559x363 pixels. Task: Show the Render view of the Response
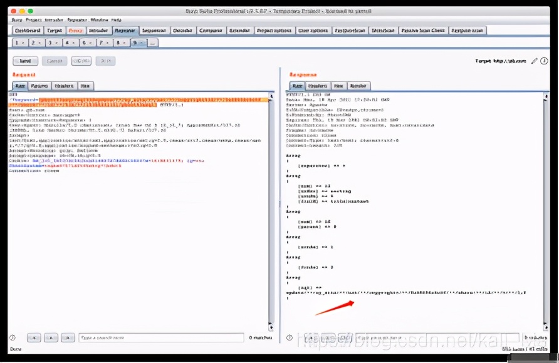(358, 86)
